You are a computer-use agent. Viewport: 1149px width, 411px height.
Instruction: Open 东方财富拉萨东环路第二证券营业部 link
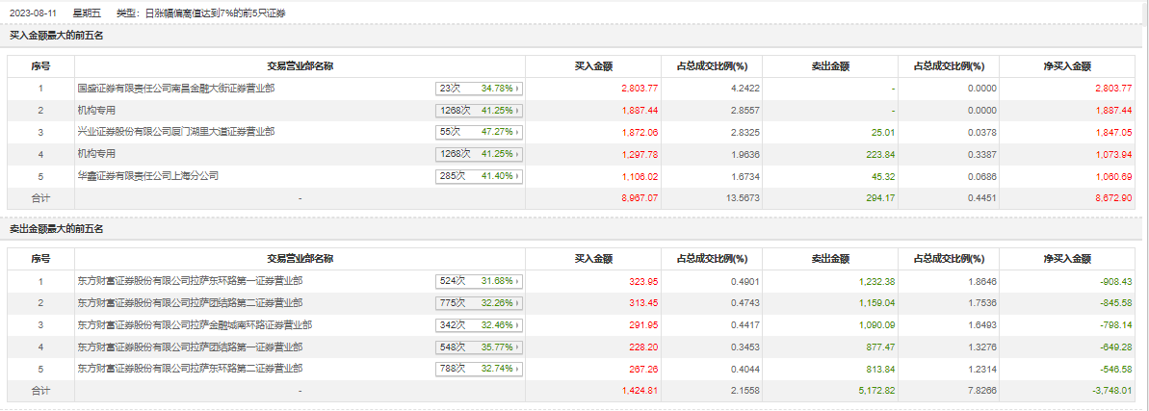[x=190, y=369]
